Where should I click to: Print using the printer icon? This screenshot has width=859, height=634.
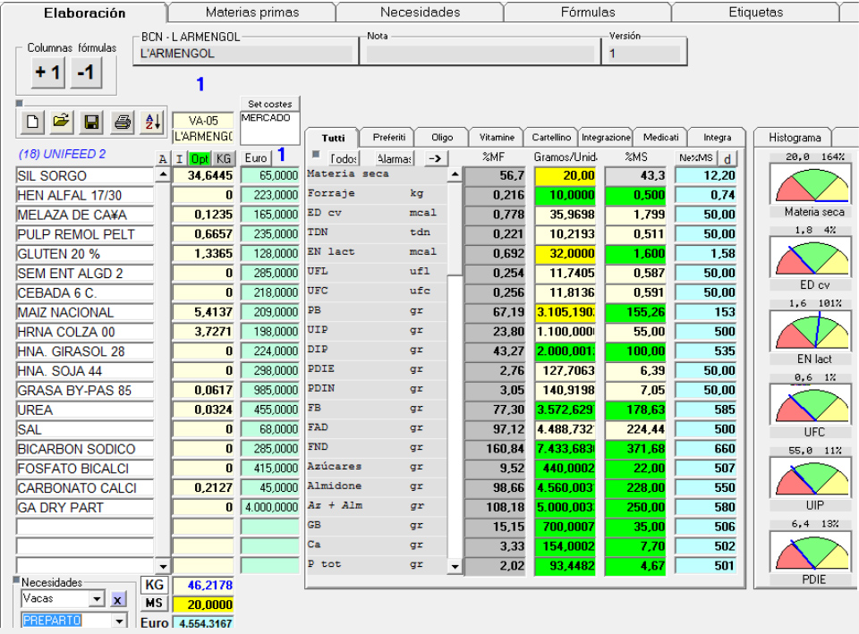coord(123,122)
